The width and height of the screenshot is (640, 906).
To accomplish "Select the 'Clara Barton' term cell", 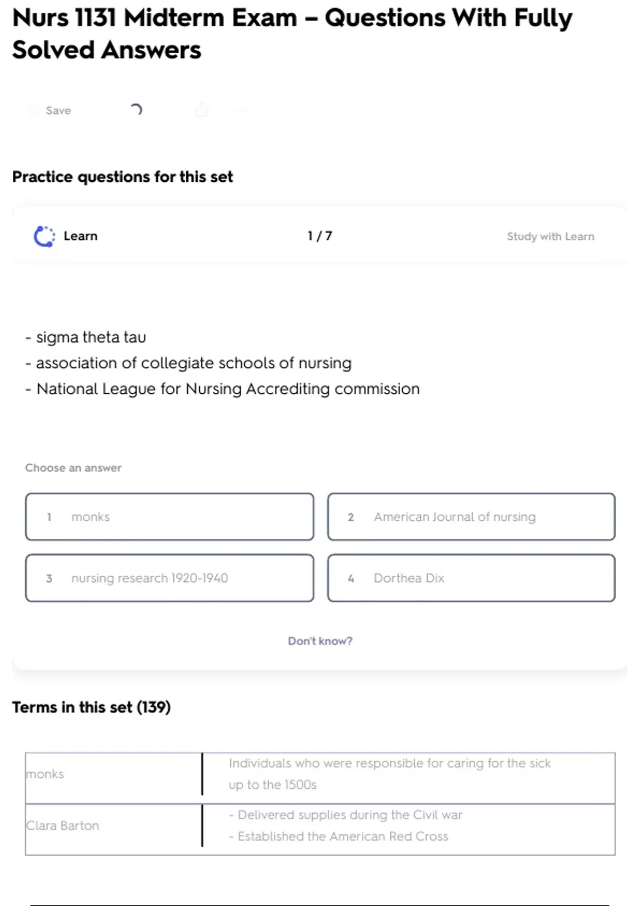I will 63,826.
